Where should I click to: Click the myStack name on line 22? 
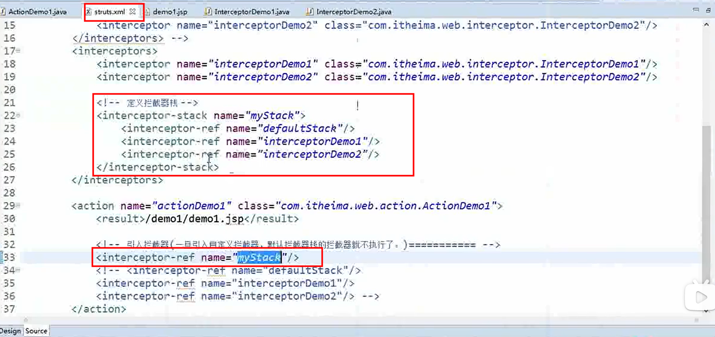click(272, 116)
